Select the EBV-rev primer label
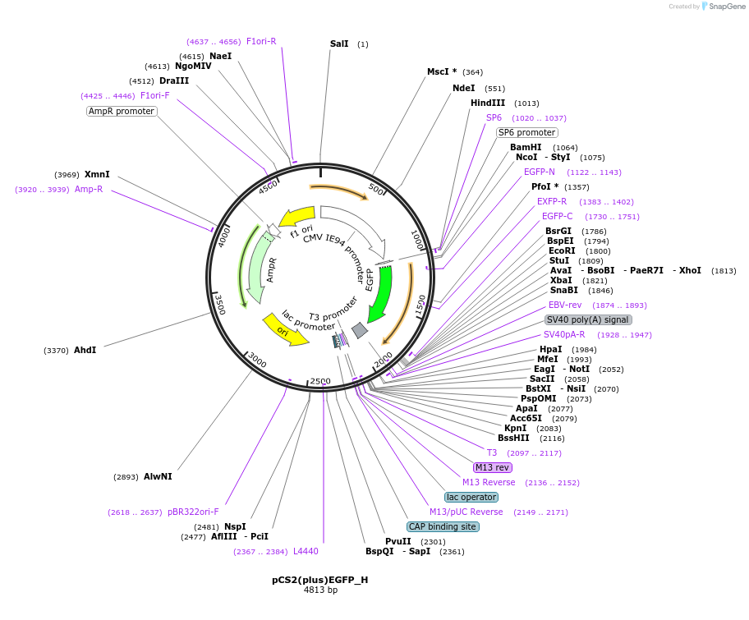 pyautogui.click(x=564, y=305)
